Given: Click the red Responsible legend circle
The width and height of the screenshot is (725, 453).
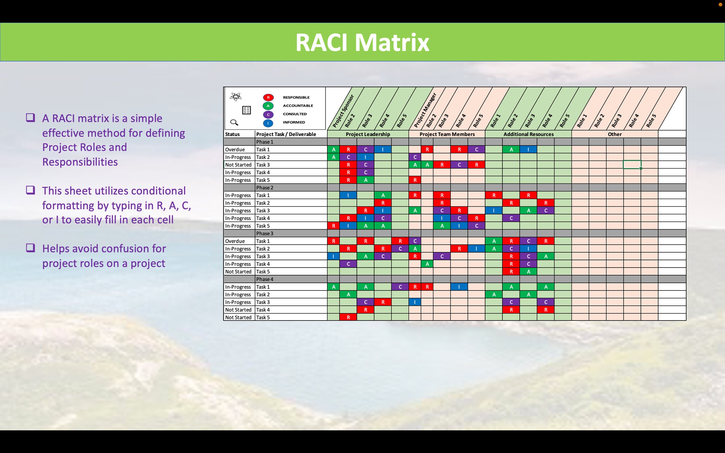Looking at the screenshot, I should point(268,97).
